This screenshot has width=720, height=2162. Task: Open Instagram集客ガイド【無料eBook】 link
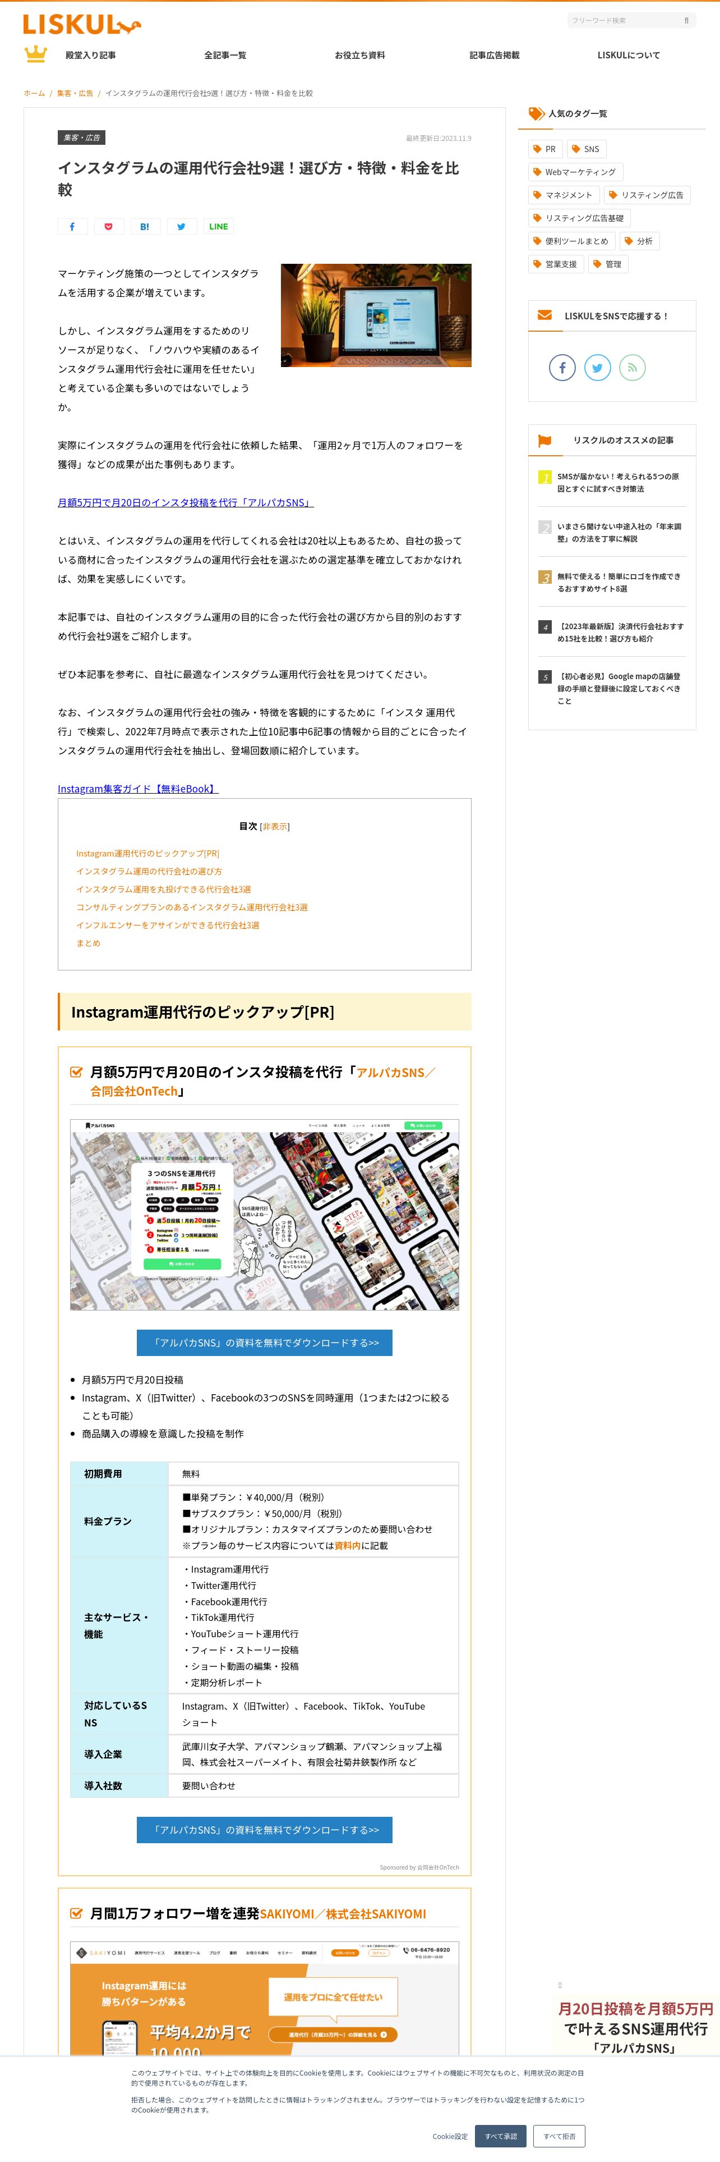pos(139,789)
